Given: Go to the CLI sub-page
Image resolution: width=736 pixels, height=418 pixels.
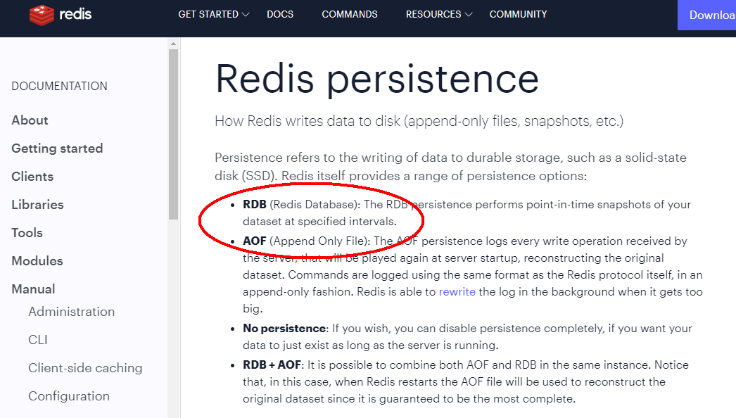Looking at the screenshot, I should tap(38, 340).
